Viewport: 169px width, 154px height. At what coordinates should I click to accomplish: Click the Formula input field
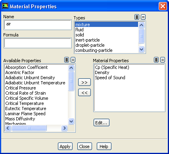click(38, 43)
